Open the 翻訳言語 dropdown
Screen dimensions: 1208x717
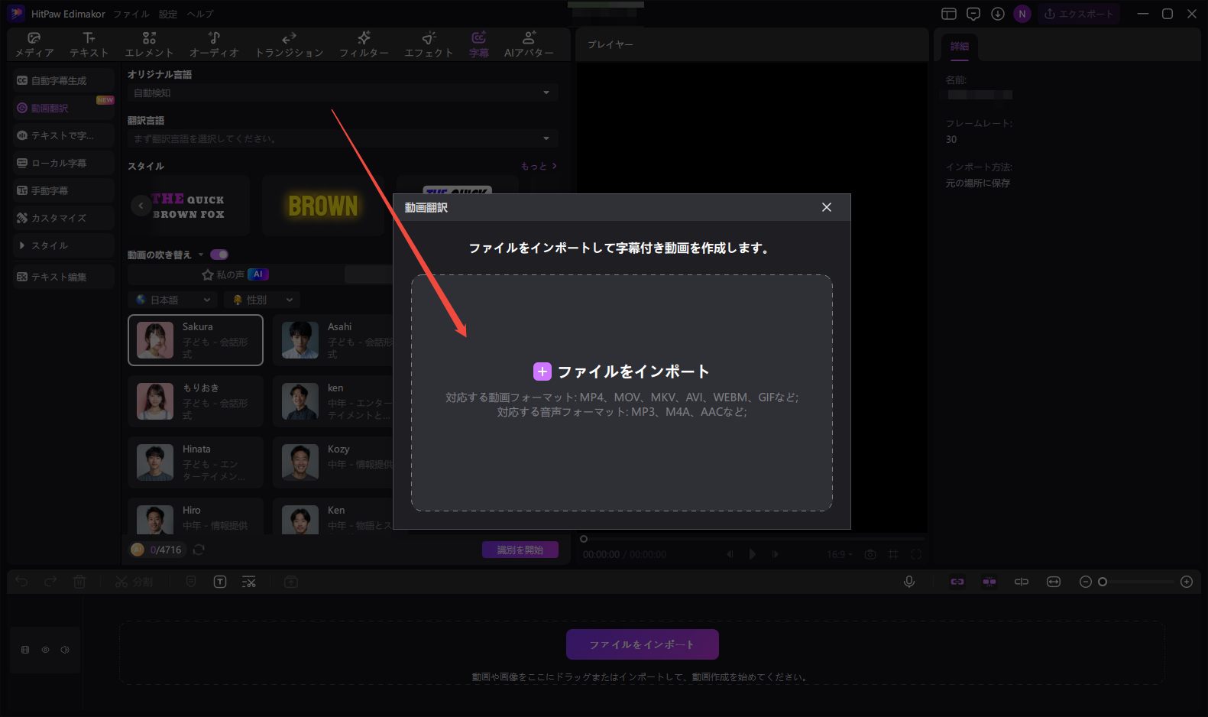(x=342, y=138)
